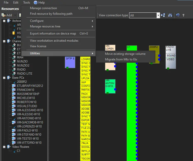Select the RADIO LIVE device block
Viewport: 193px width, 161px height.
pos(171,57)
